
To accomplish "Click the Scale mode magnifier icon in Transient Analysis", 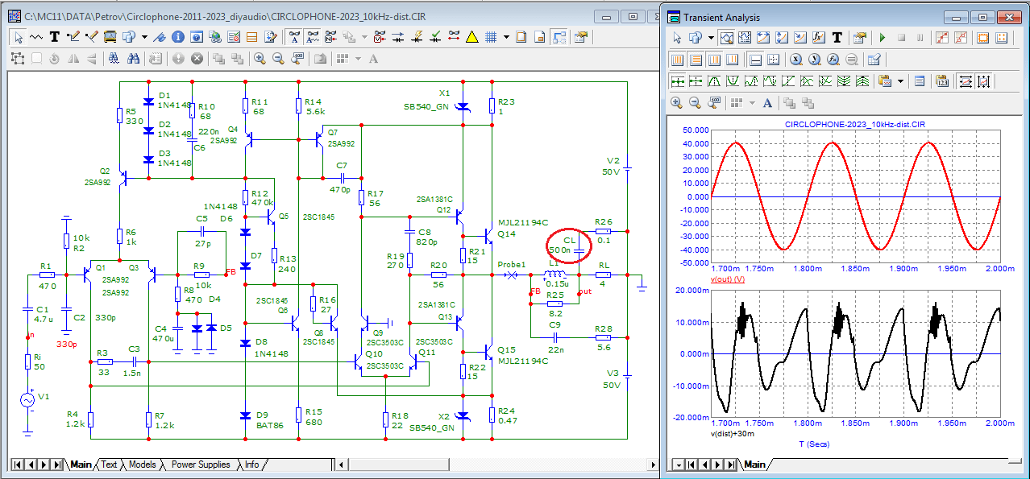I will coord(727,38).
